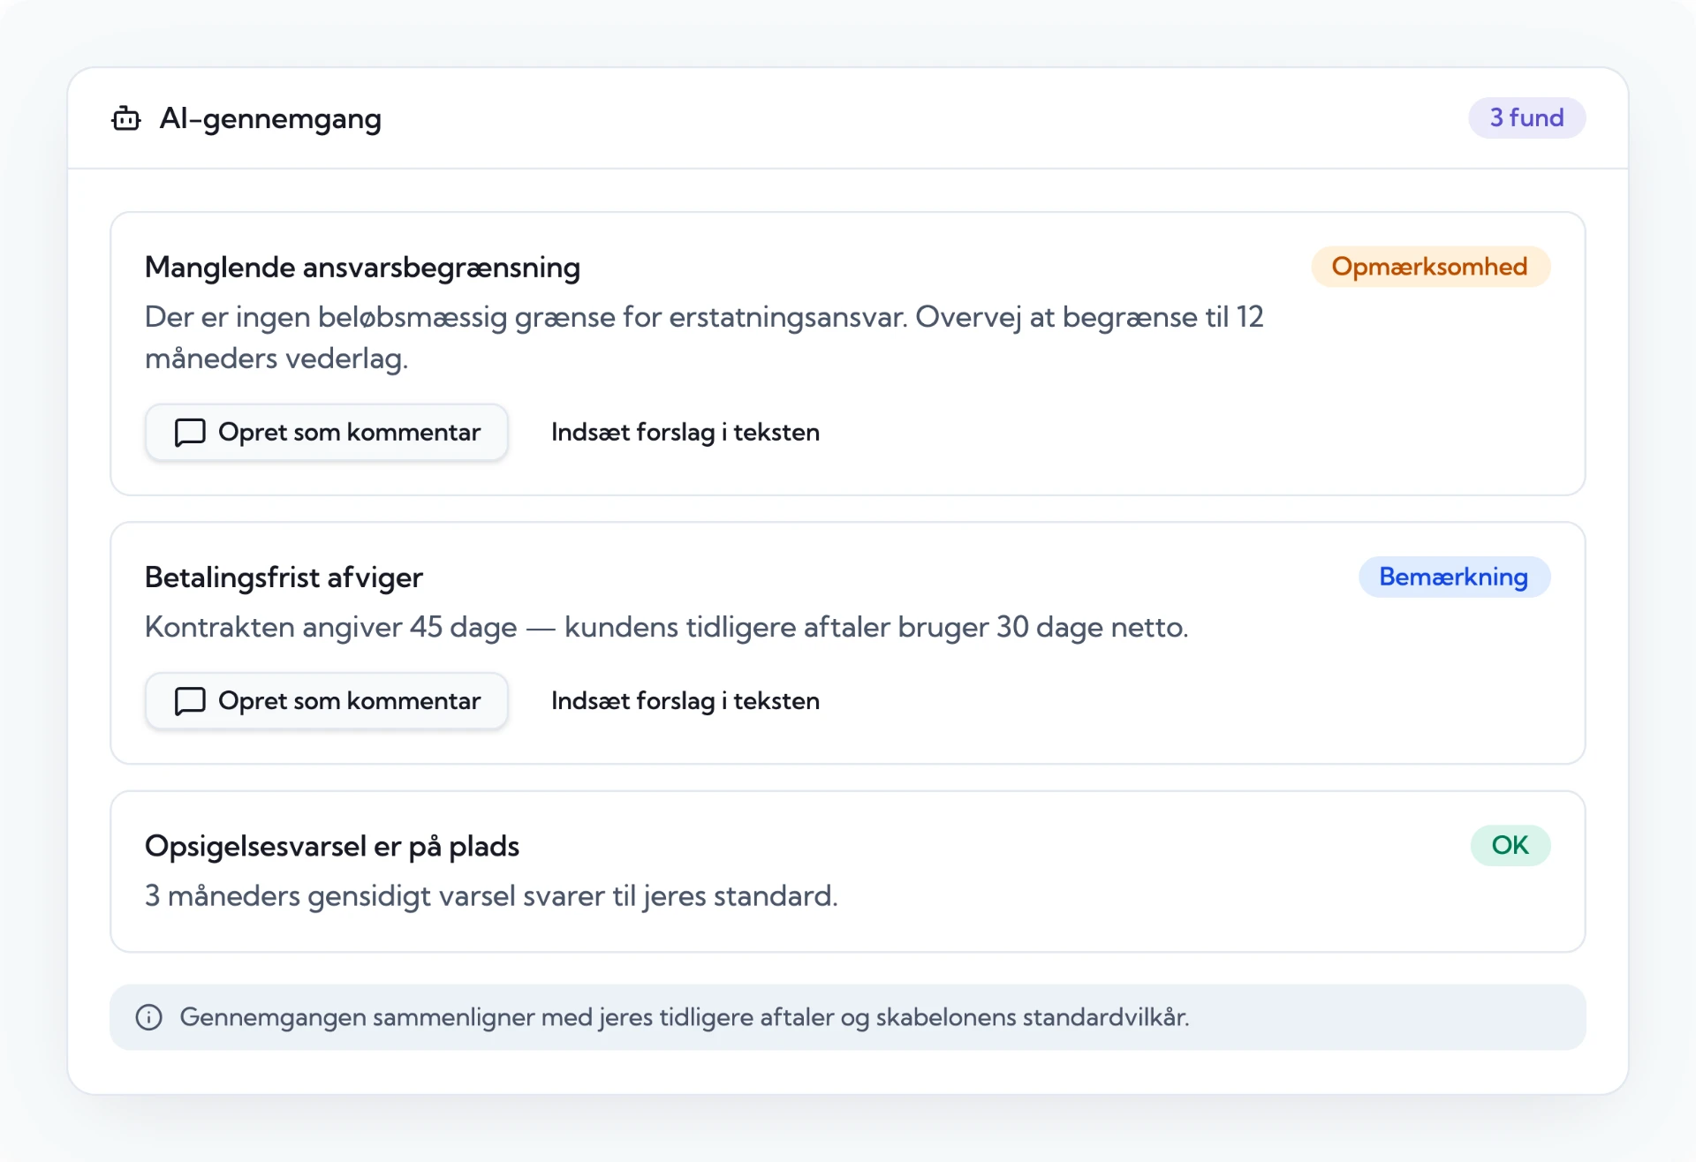The width and height of the screenshot is (1696, 1162).
Task: Click the Bemærkning badge
Action: point(1454,577)
